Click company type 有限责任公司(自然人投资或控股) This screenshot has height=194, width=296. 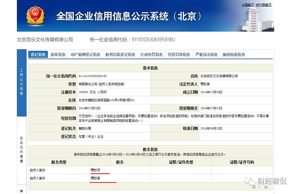click(102, 84)
